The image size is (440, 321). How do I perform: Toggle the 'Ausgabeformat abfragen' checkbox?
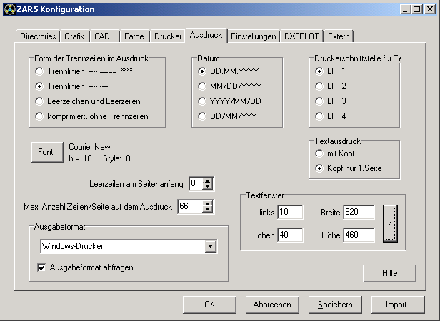pos(41,267)
